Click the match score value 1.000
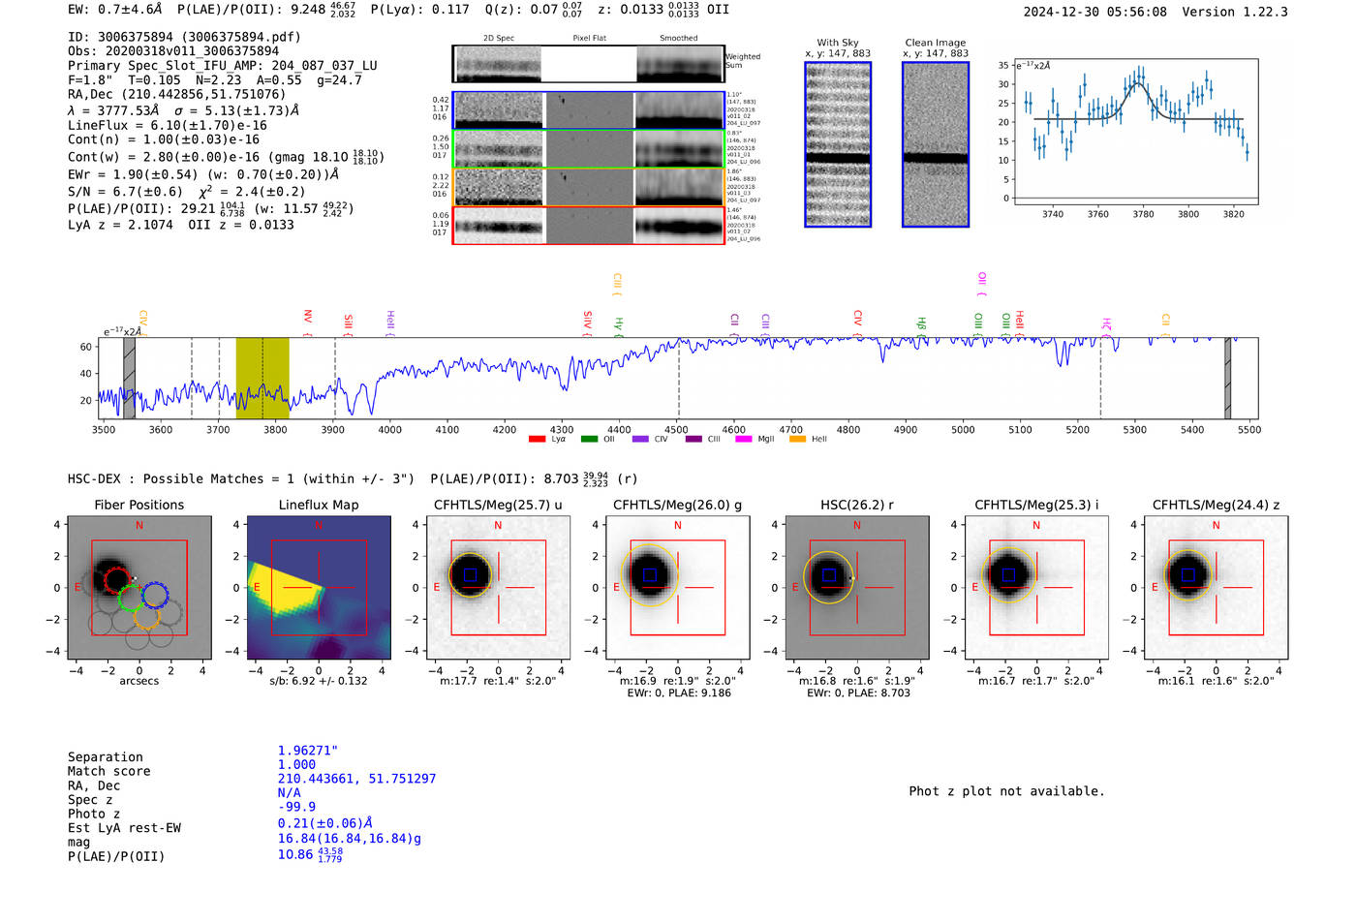Image resolution: width=1356 pixels, height=923 pixels. (296, 764)
